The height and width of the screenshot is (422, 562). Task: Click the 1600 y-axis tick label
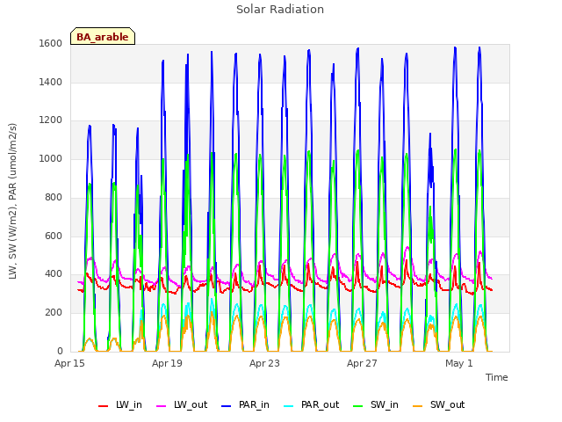(51, 43)
